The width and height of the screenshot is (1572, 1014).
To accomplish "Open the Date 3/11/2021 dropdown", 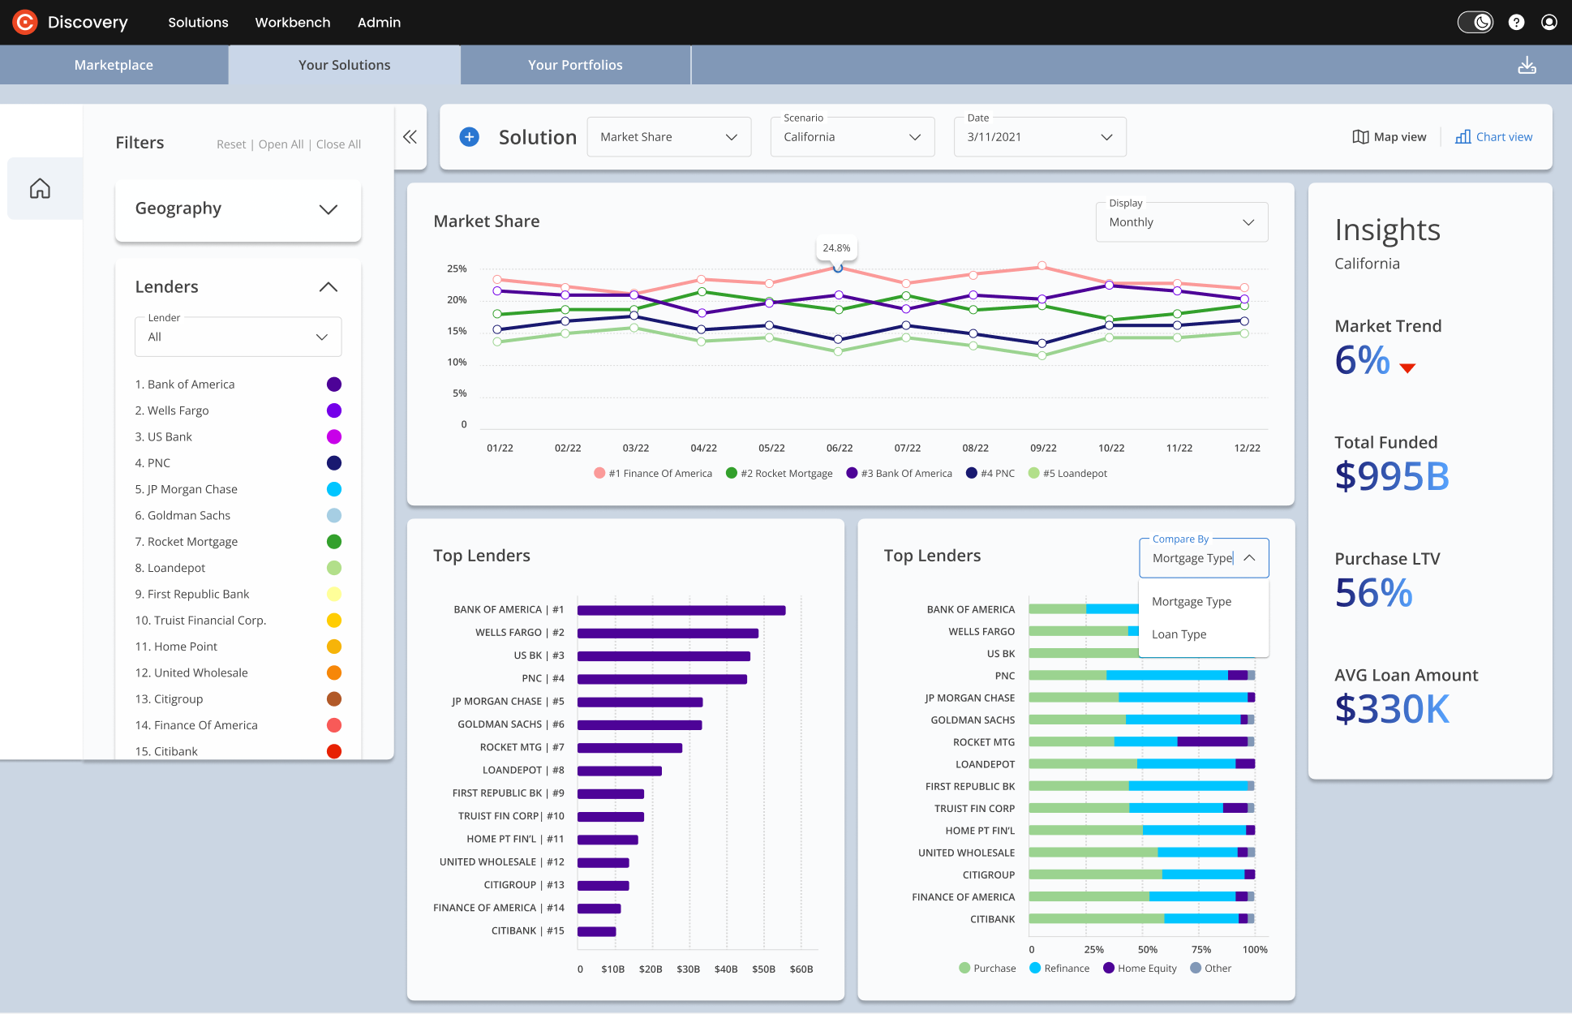I will pyautogui.click(x=1039, y=137).
